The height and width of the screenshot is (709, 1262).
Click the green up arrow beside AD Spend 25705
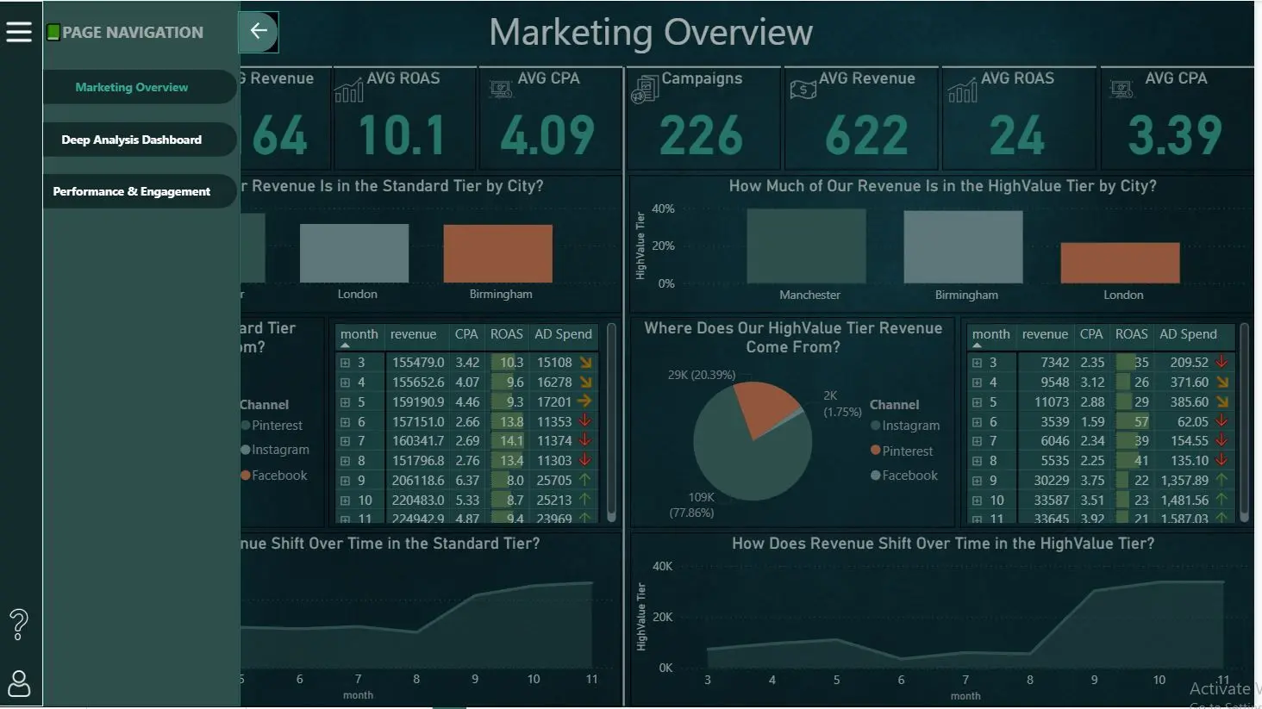point(584,480)
